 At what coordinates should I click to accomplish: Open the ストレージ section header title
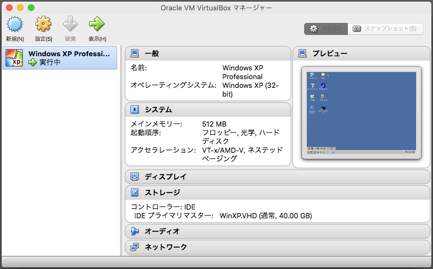(162, 193)
